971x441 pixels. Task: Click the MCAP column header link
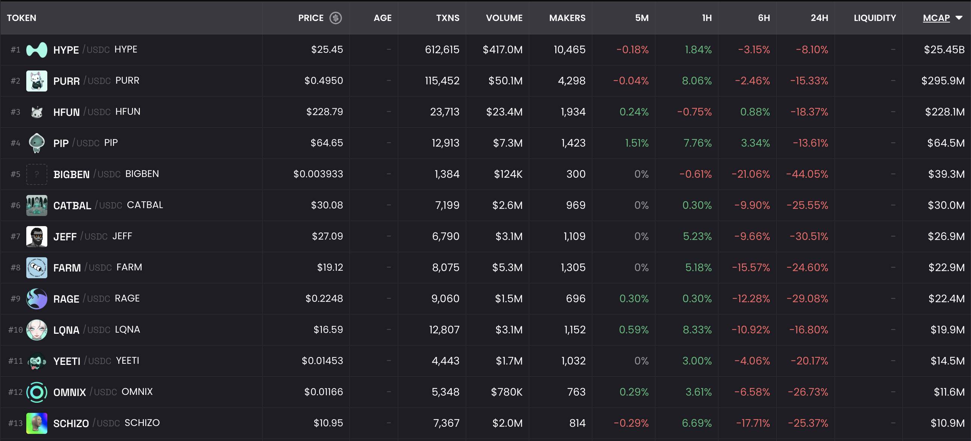(936, 18)
